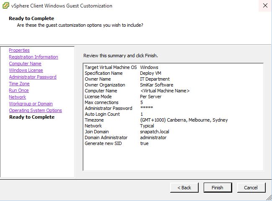
Task: Go to the Time Zone step
Action: 19,84
